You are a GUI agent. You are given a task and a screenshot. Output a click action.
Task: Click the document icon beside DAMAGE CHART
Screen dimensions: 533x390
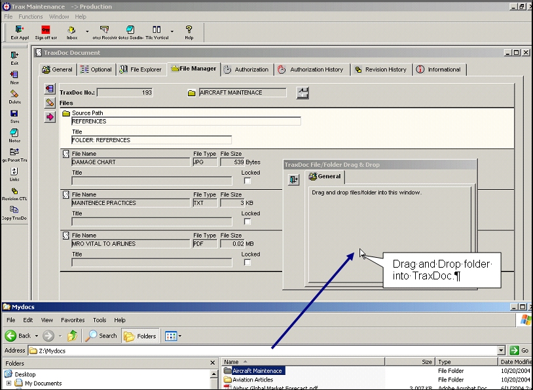[66, 154]
